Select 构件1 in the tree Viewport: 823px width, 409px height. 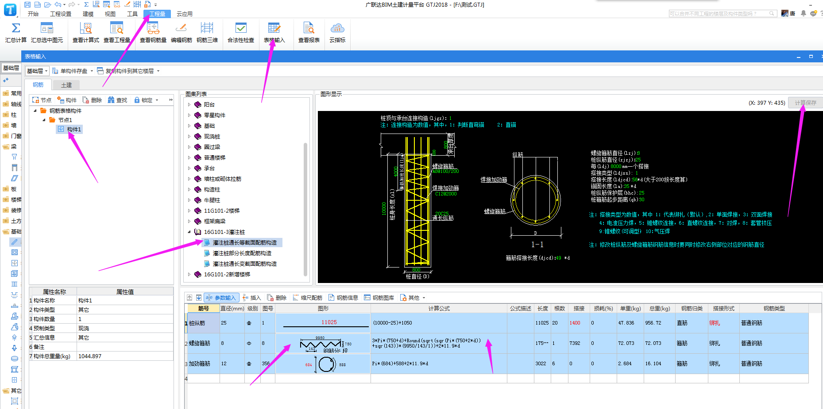coord(70,129)
